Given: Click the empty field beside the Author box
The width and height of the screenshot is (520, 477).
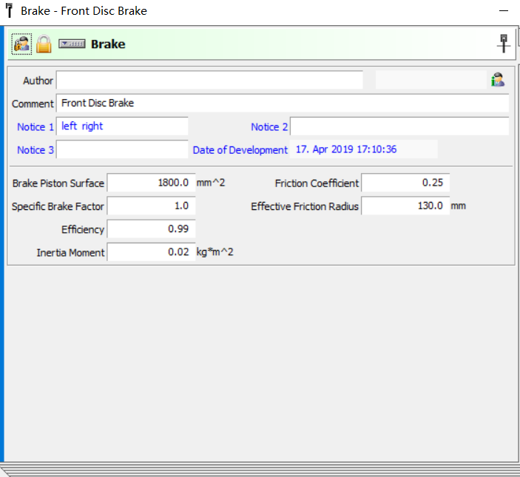Looking at the screenshot, I should point(430,81).
